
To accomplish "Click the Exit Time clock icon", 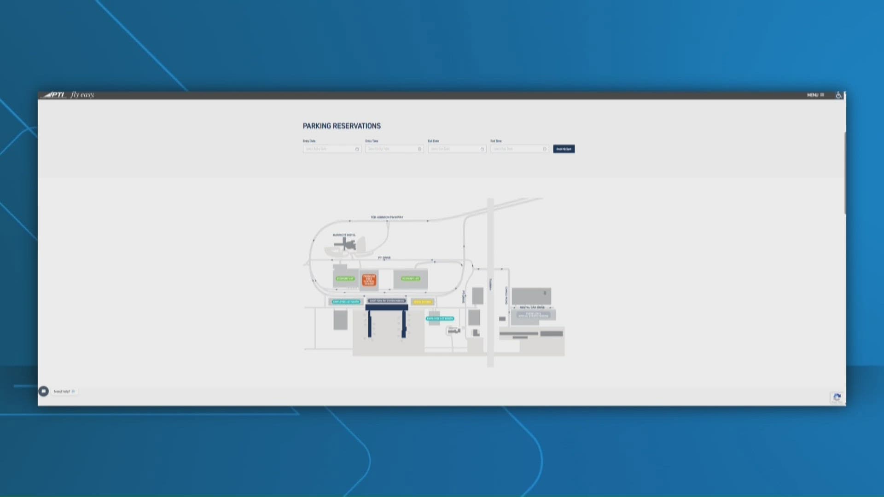I will point(545,149).
